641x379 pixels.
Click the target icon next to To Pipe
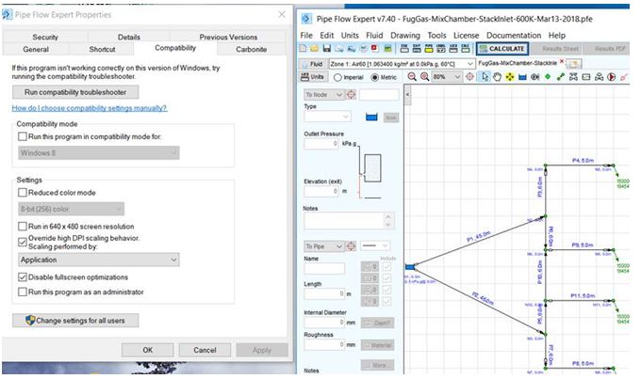pos(351,246)
